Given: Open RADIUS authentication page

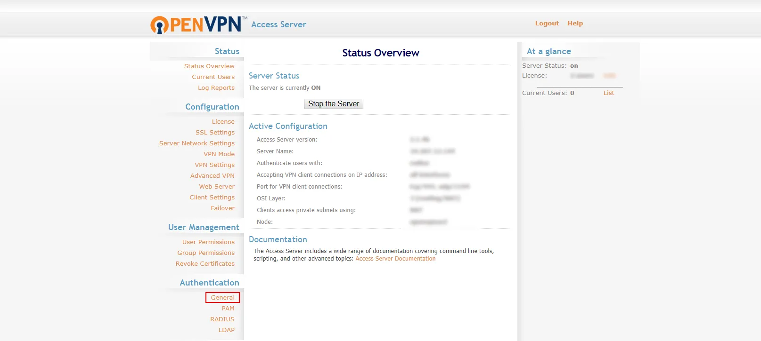Looking at the screenshot, I should coord(222,319).
